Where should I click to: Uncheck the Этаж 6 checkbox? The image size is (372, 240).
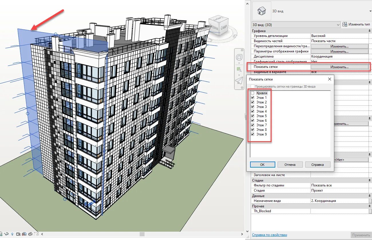[252, 121]
